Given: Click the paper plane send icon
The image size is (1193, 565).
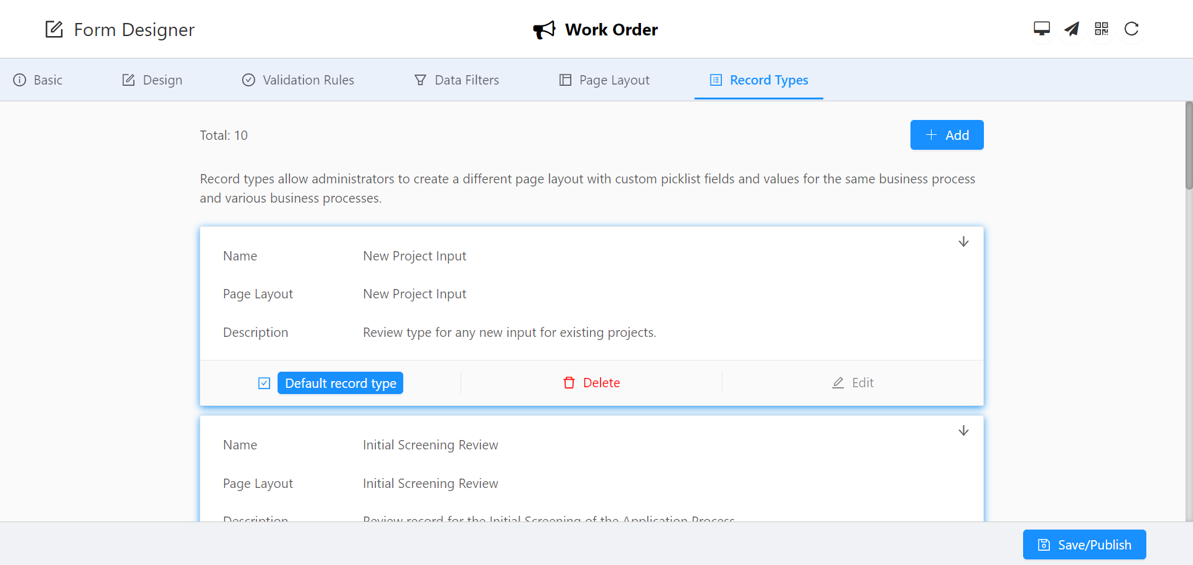Looking at the screenshot, I should pos(1072,29).
